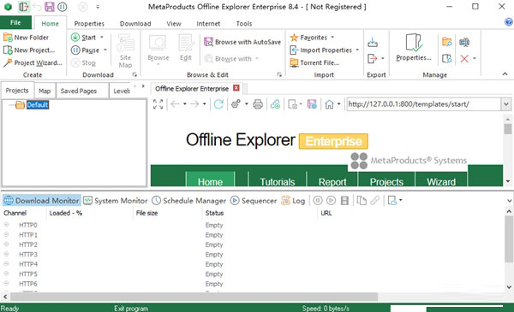Open the URL address bar dropdown
This screenshot has height=312, width=514.
point(505,104)
